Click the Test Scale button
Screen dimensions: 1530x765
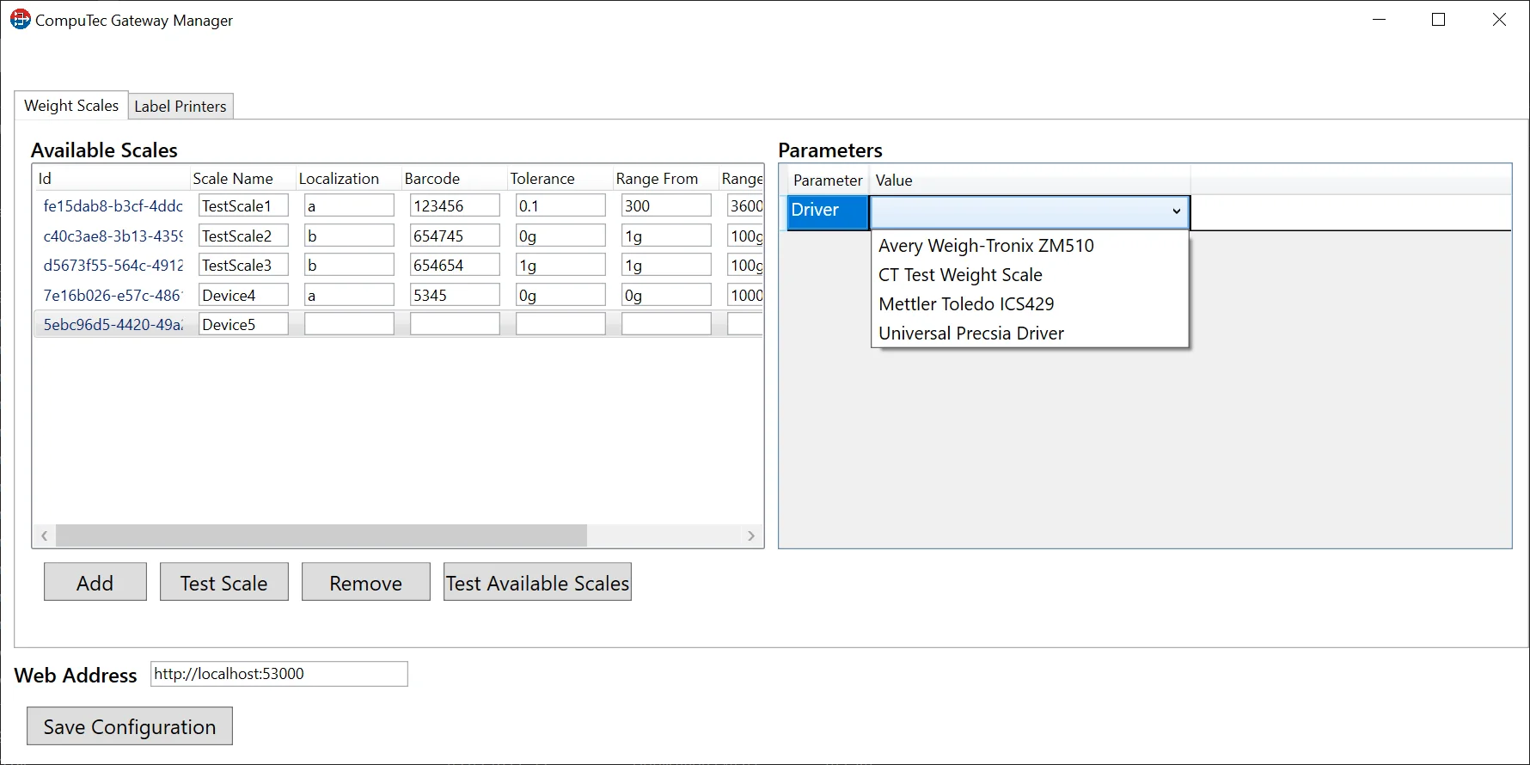point(223,583)
